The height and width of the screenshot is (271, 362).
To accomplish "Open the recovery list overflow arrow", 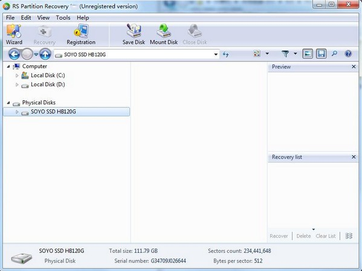I will (x=313, y=229).
